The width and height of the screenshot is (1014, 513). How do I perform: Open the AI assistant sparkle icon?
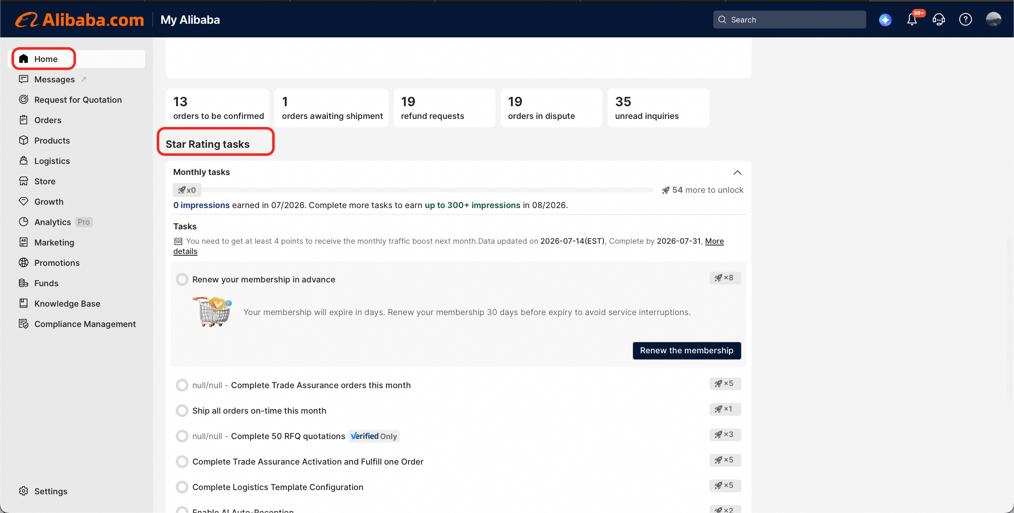click(x=885, y=20)
